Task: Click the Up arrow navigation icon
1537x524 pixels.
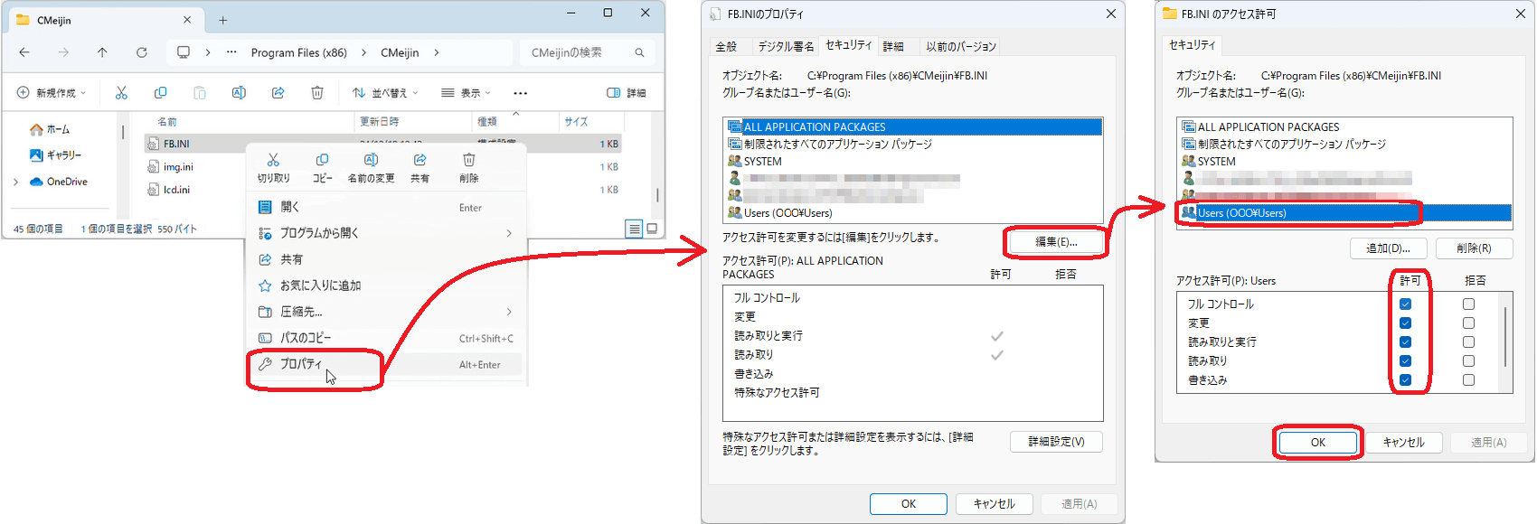Action: coord(102,52)
